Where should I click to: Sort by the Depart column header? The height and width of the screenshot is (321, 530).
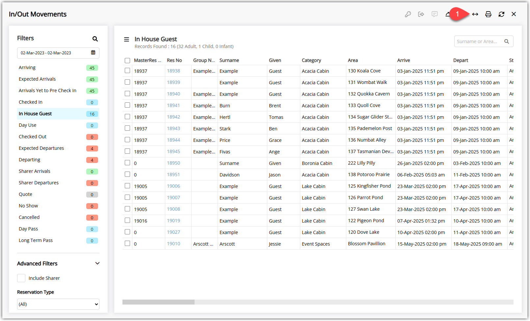(461, 60)
